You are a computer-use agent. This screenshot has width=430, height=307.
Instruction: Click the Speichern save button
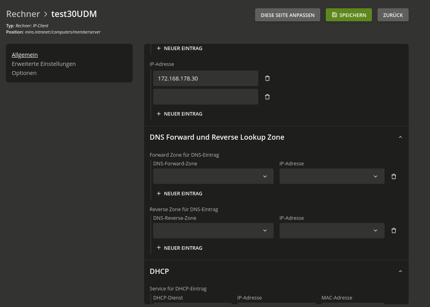pos(349,15)
